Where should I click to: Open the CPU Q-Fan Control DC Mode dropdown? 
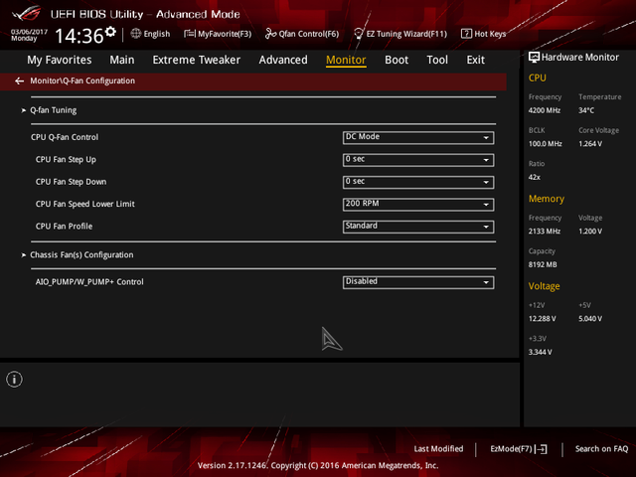pyautogui.click(x=418, y=137)
